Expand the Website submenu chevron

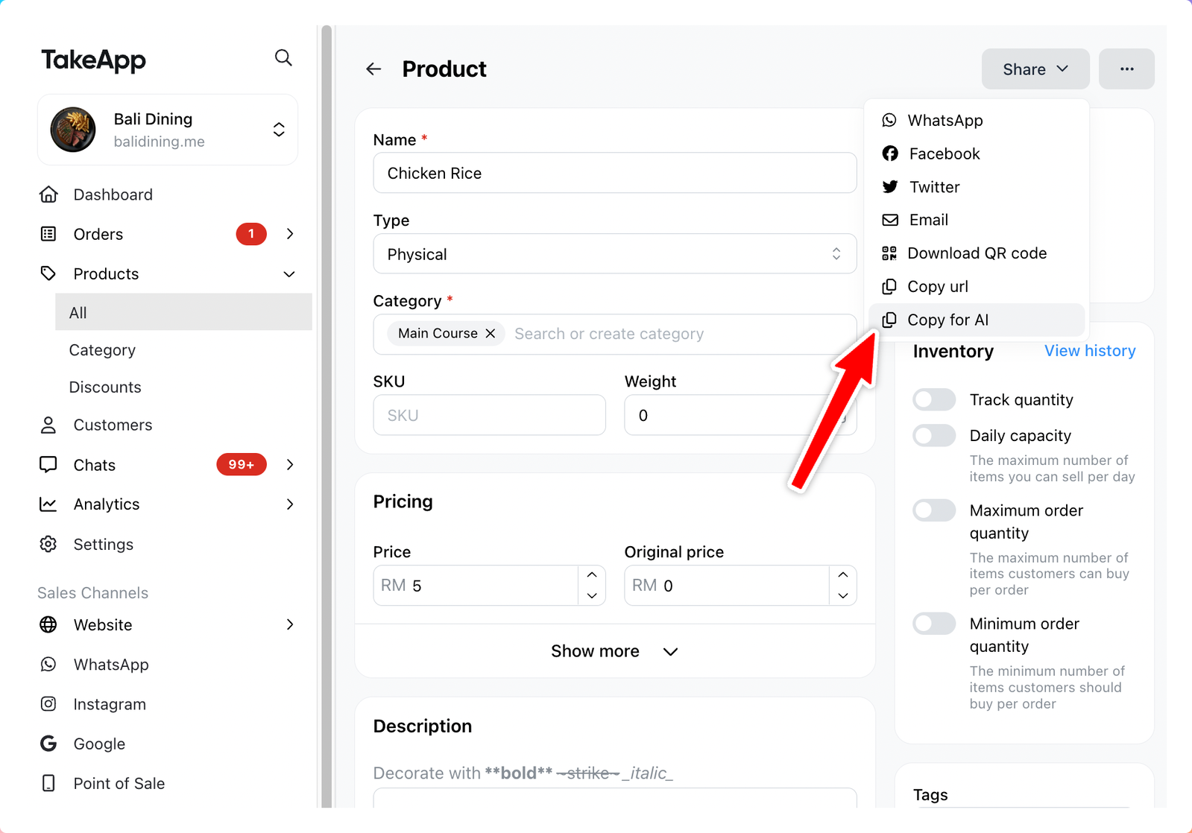(290, 624)
